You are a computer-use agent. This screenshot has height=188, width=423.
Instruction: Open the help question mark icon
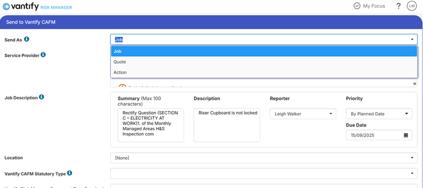(398, 6)
